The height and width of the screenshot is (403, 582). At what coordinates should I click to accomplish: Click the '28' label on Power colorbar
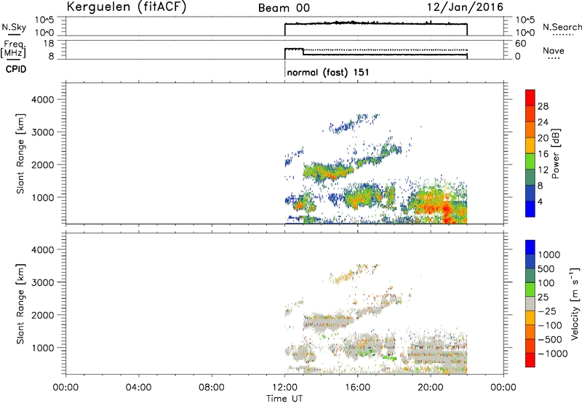543,106
